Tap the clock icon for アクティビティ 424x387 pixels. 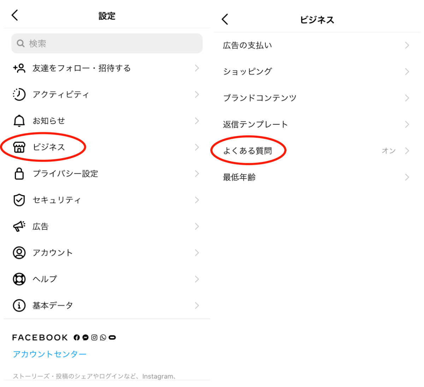pyautogui.click(x=19, y=94)
